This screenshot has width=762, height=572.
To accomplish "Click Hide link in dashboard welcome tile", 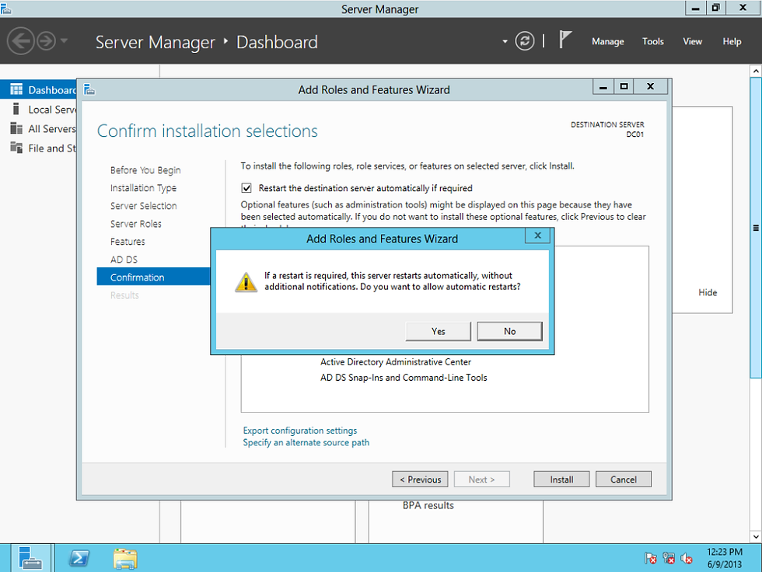I will [x=708, y=292].
